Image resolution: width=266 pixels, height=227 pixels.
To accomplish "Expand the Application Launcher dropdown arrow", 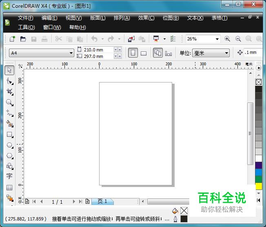I will pyautogui.click(x=164, y=39).
